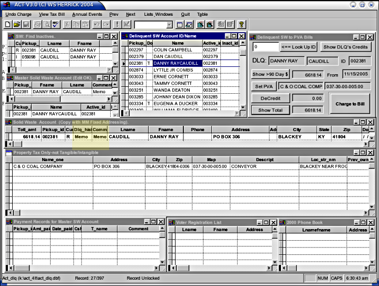Click the Save diskette toolbar icon

coord(26,24)
